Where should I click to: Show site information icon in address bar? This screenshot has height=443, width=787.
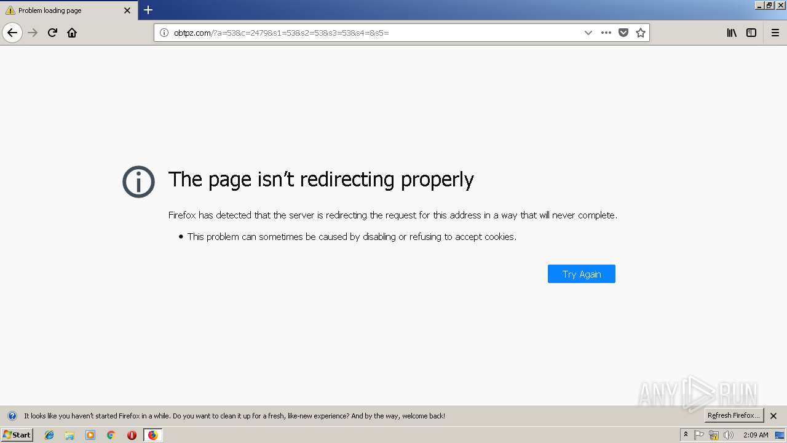(164, 33)
